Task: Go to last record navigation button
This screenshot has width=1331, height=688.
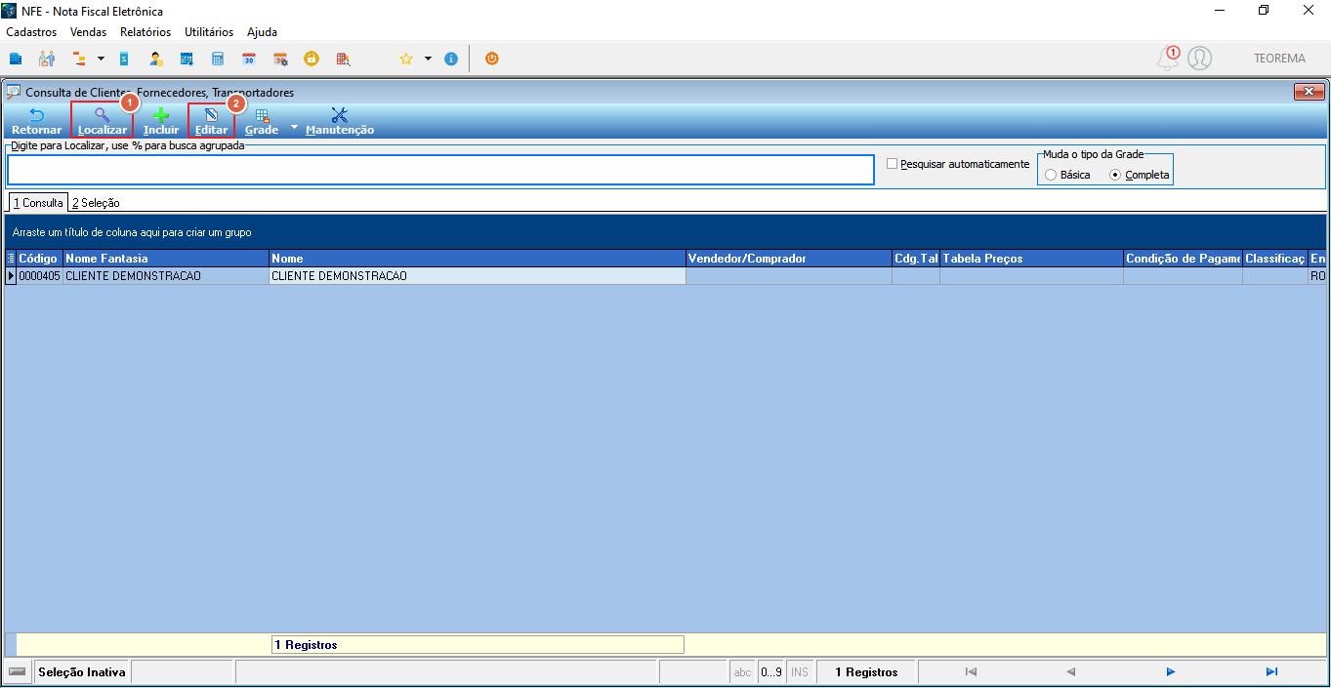Action: (x=1271, y=671)
